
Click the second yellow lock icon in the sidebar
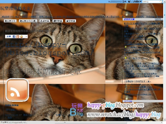(125, 58)
